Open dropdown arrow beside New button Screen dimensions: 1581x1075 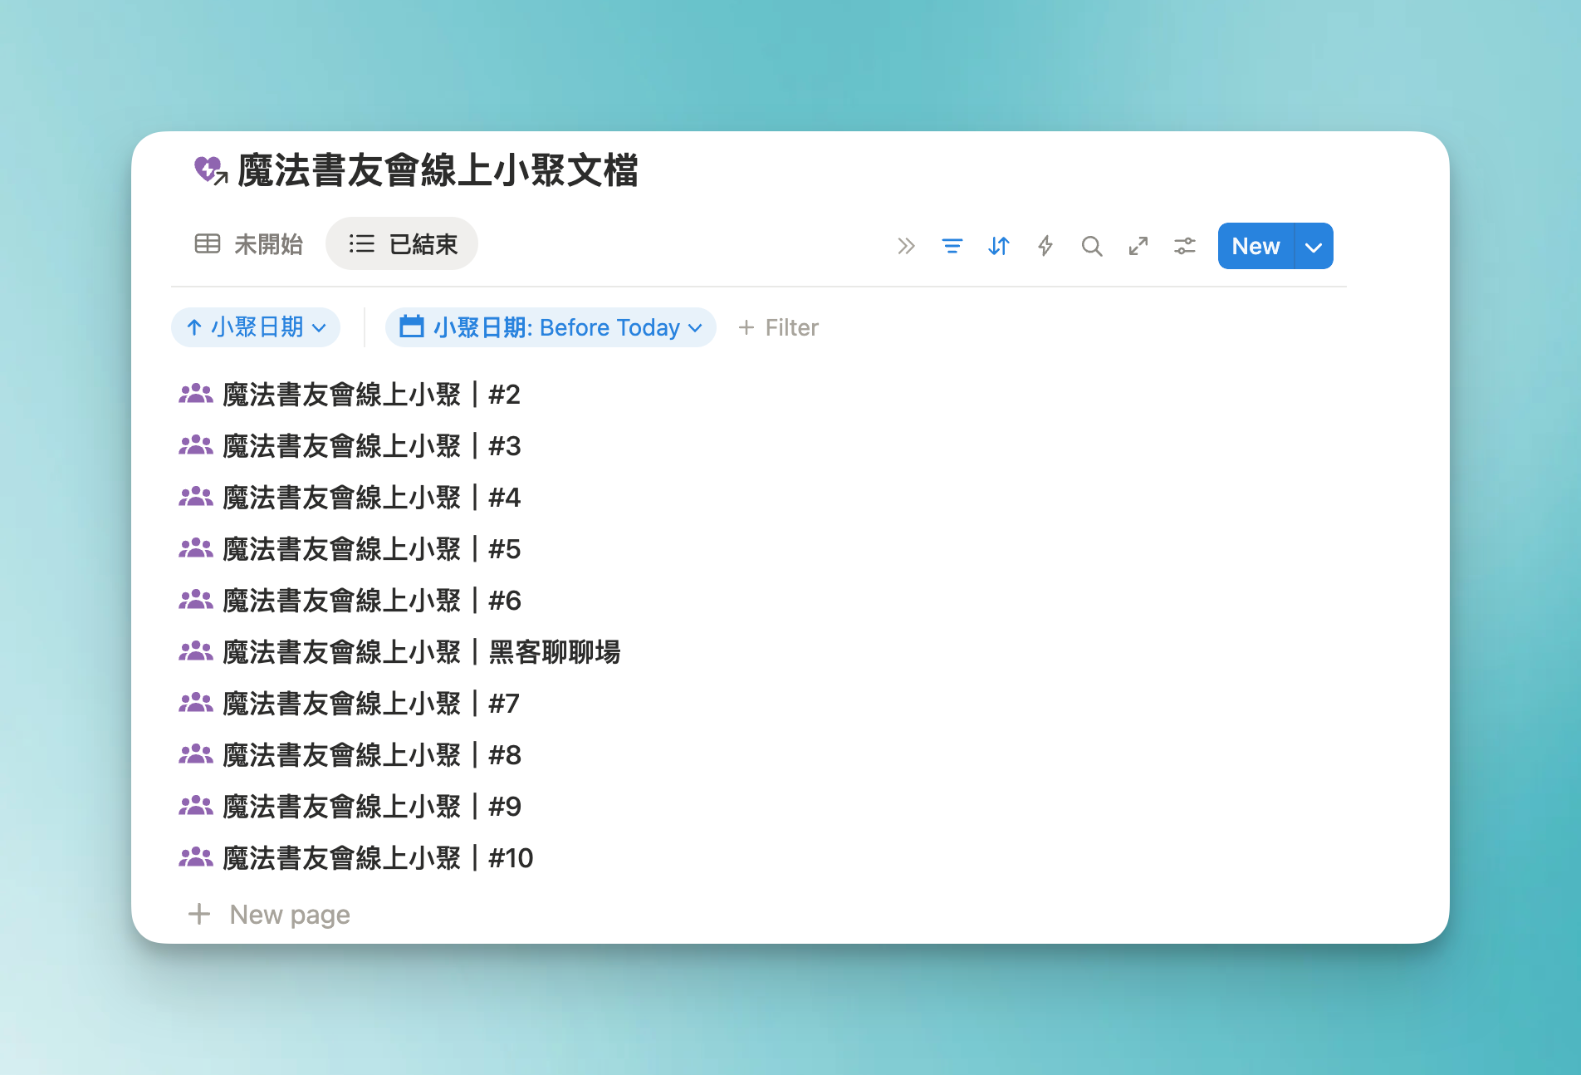click(1314, 247)
